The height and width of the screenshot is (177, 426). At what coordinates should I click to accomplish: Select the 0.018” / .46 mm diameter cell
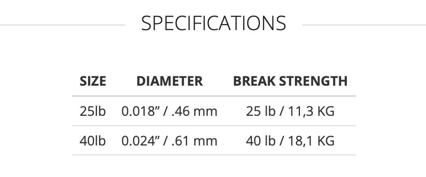tap(169, 111)
